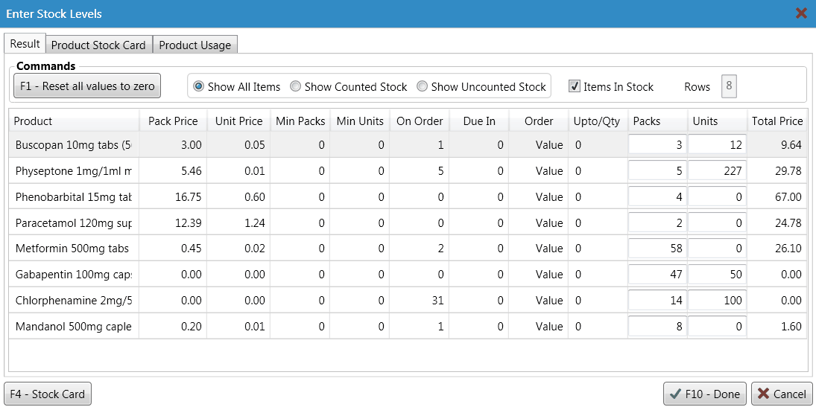Edit the Units field for Gabapentin 100mg

[717, 275]
